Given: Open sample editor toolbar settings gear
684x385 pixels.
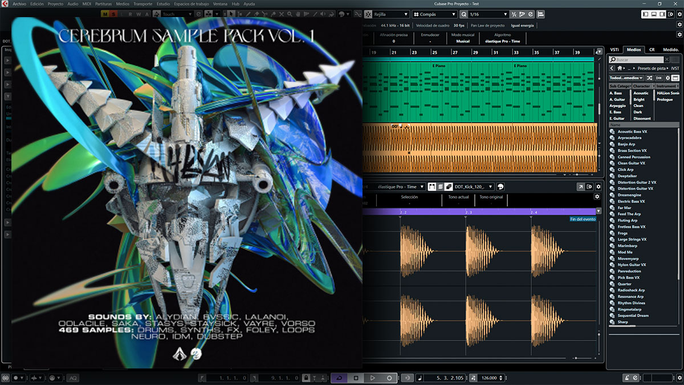Looking at the screenshot, I should click(x=598, y=187).
